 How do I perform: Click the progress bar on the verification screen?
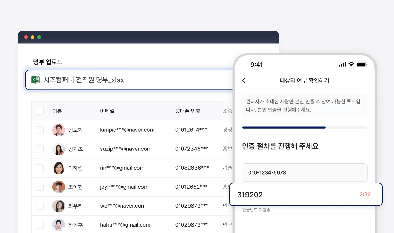304,128
